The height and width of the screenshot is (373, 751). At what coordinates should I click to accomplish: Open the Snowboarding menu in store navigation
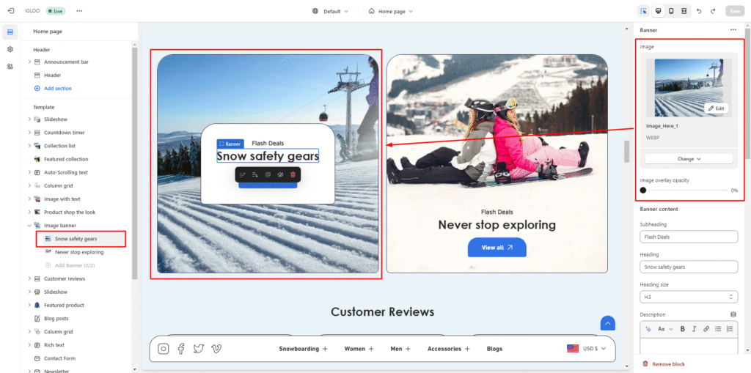click(303, 349)
